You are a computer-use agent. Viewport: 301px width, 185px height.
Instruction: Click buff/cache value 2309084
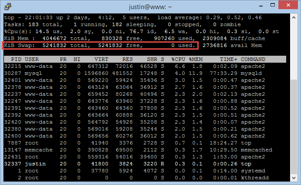click(215, 38)
